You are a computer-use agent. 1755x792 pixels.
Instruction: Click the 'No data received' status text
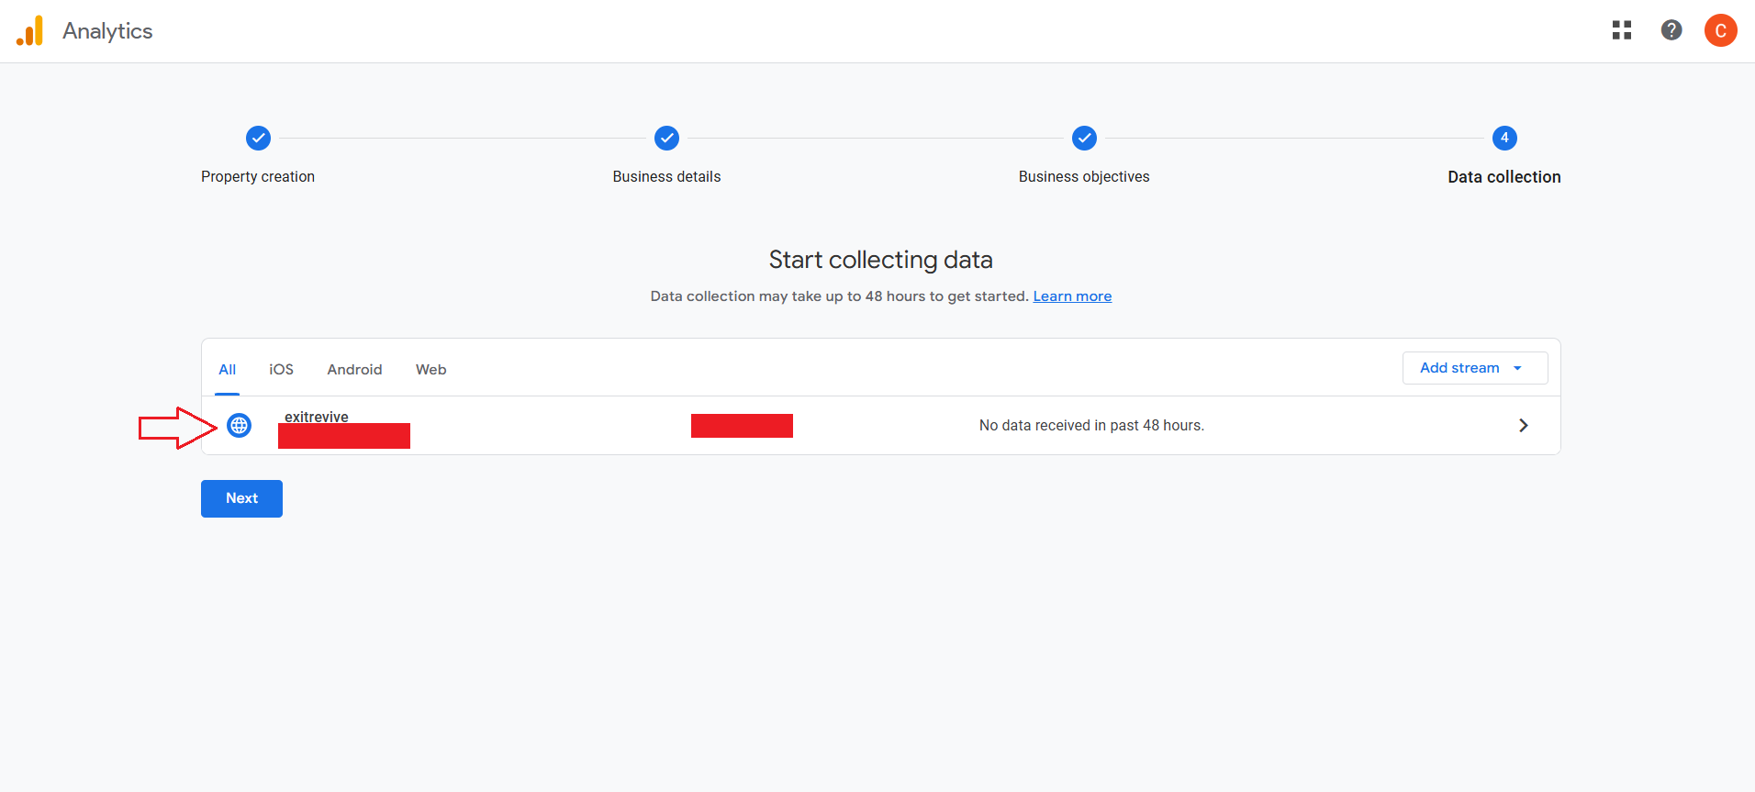1090,426
